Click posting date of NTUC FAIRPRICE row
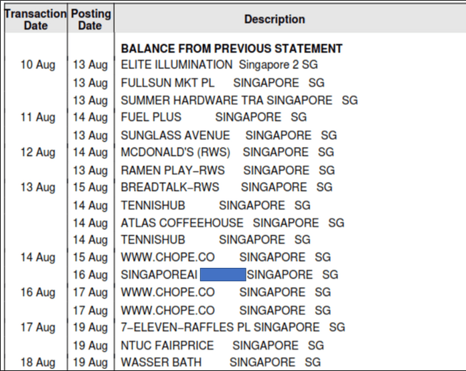 tap(90, 346)
